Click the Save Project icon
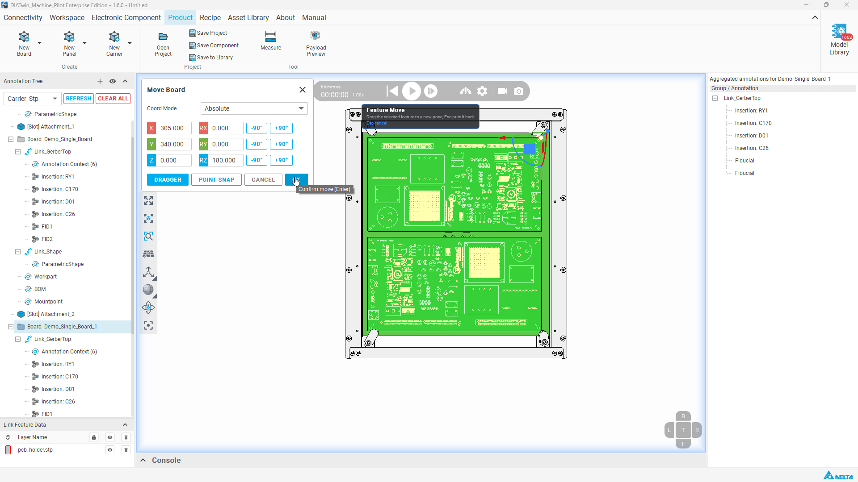This screenshot has height=482, width=858. 193,33
